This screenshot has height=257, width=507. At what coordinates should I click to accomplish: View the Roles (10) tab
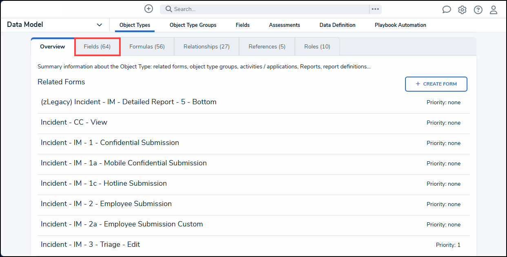[x=317, y=47]
